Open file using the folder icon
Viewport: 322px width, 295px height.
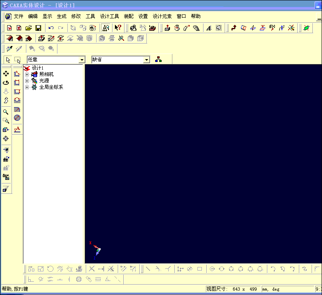(x=29, y=28)
